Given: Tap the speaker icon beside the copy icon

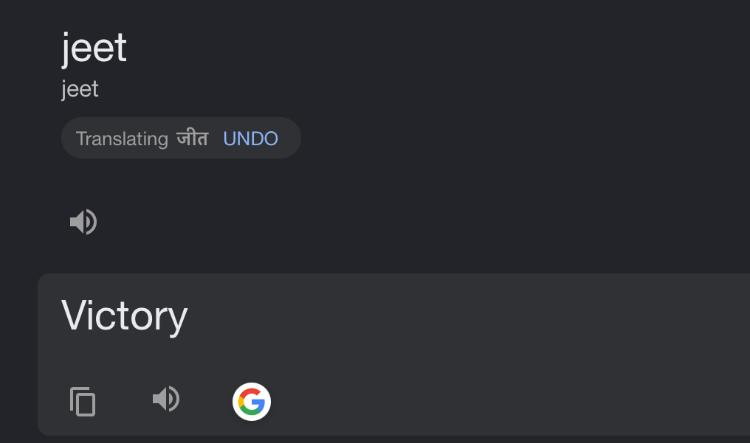Looking at the screenshot, I should tap(166, 400).
